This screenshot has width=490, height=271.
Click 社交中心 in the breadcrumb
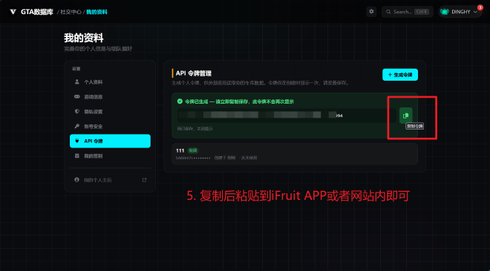click(71, 12)
